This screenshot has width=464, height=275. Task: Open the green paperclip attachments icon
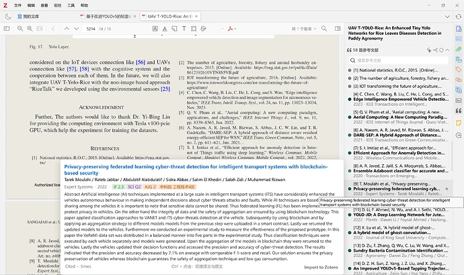click(459, 49)
